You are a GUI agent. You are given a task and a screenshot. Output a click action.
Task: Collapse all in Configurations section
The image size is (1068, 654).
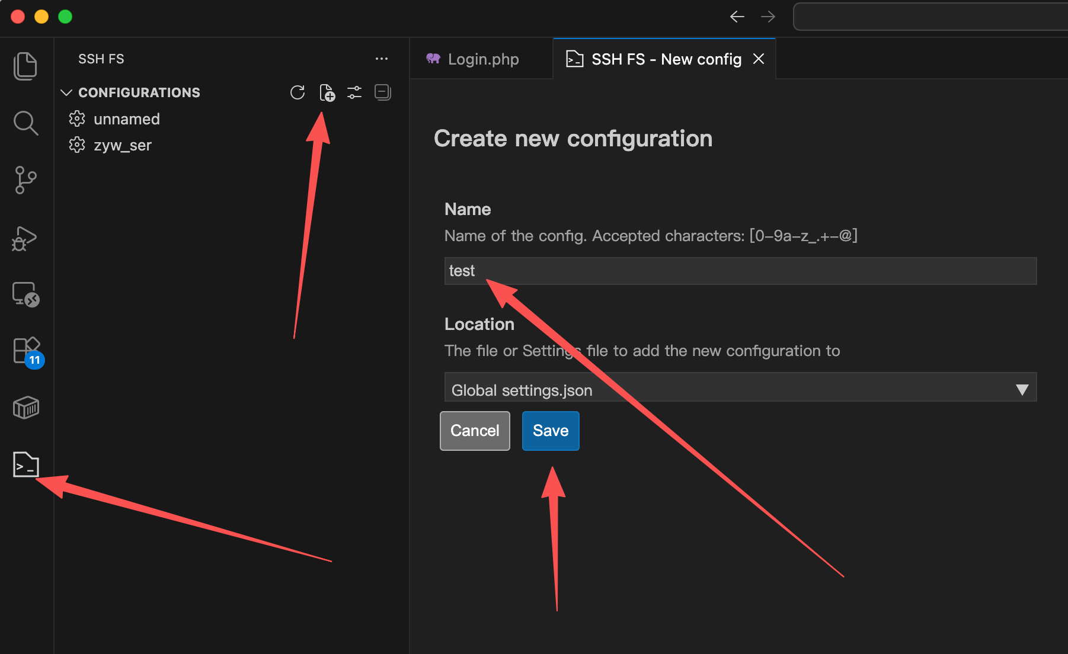tap(383, 92)
